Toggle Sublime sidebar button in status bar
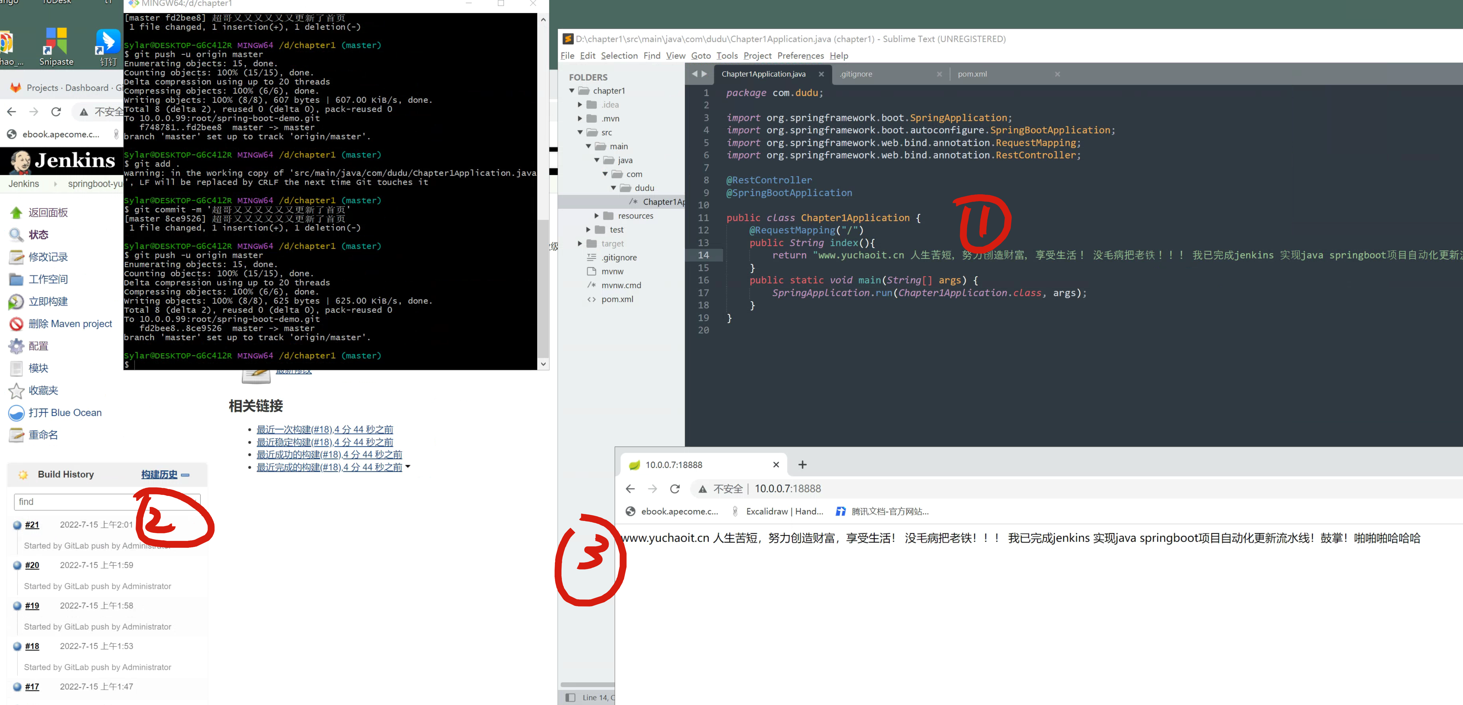The height and width of the screenshot is (705, 1463). coord(570,697)
